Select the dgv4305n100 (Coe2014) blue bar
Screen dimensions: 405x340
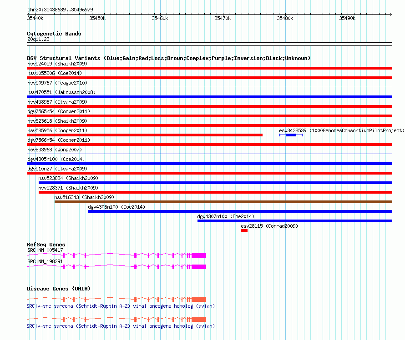209,164
